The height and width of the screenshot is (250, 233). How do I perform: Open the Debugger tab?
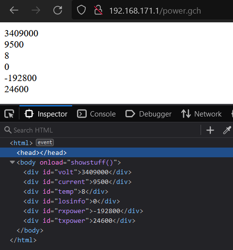tap(148, 114)
